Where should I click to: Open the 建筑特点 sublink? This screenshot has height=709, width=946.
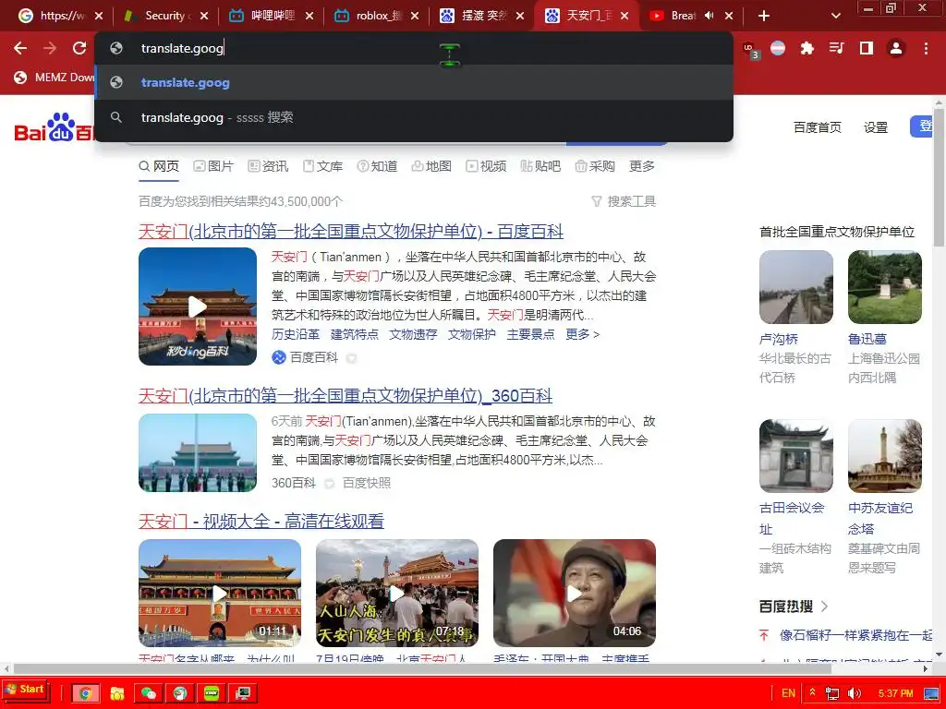pos(354,334)
